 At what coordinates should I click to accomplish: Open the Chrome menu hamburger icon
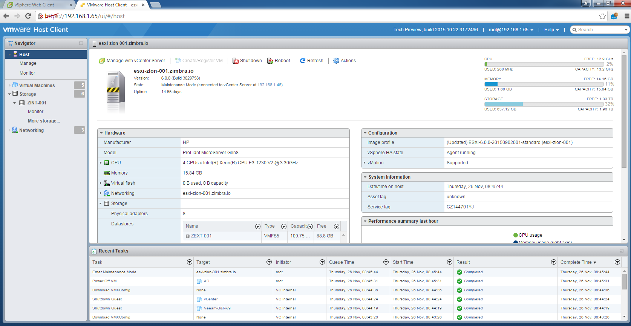point(627,16)
